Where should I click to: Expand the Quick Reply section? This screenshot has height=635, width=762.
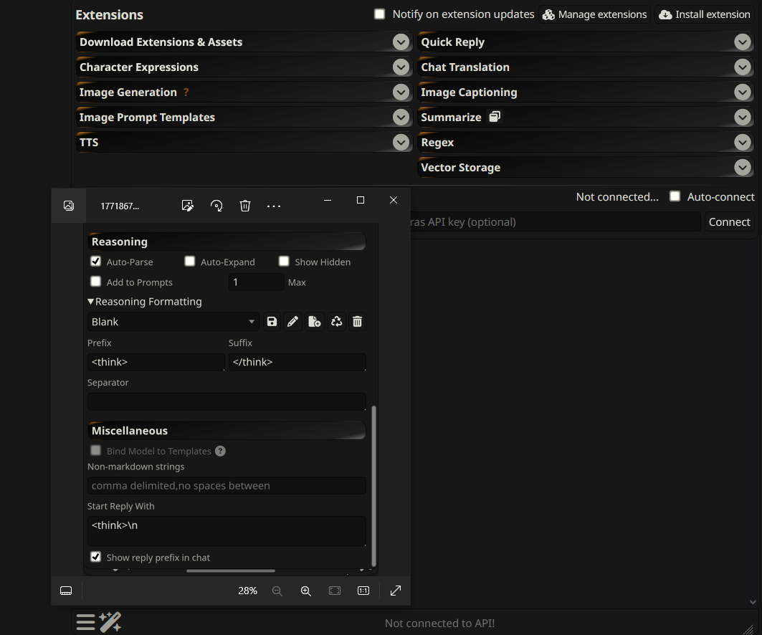(743, 42)
